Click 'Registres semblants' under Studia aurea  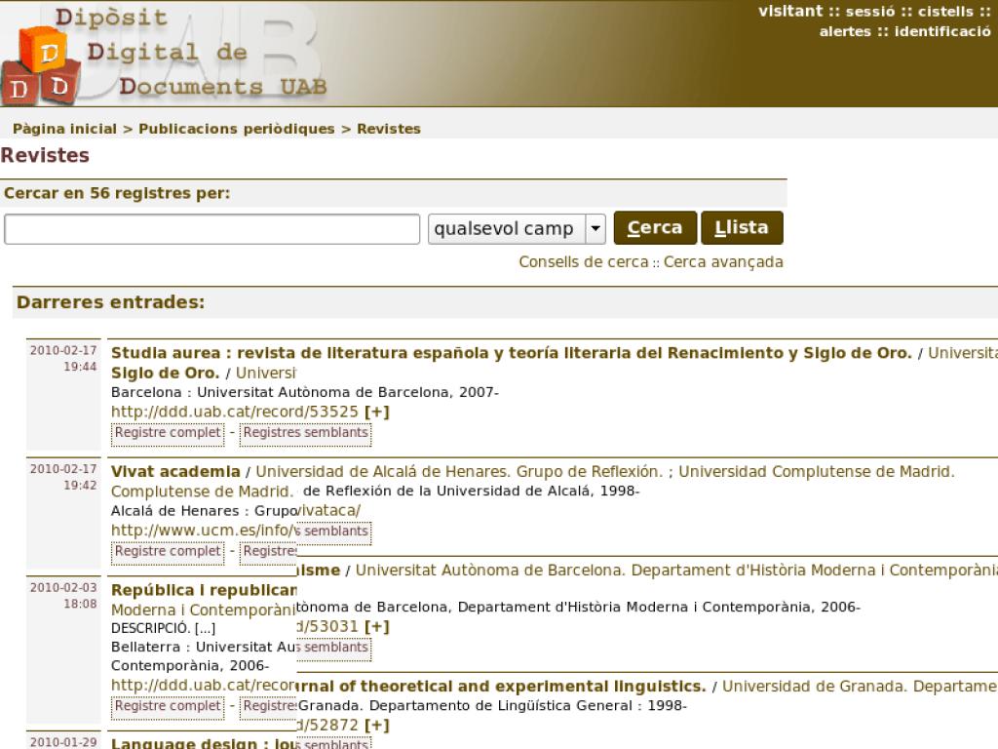pos(306,432)
